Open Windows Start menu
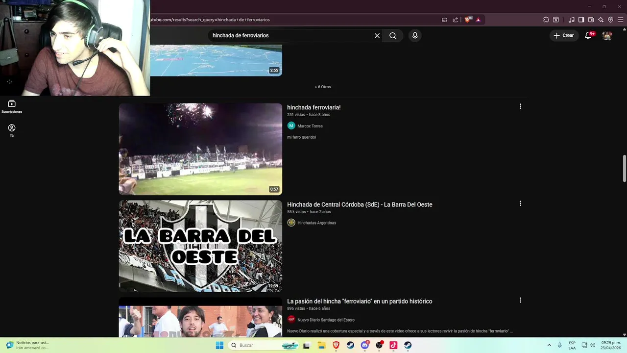 [219, 345]
